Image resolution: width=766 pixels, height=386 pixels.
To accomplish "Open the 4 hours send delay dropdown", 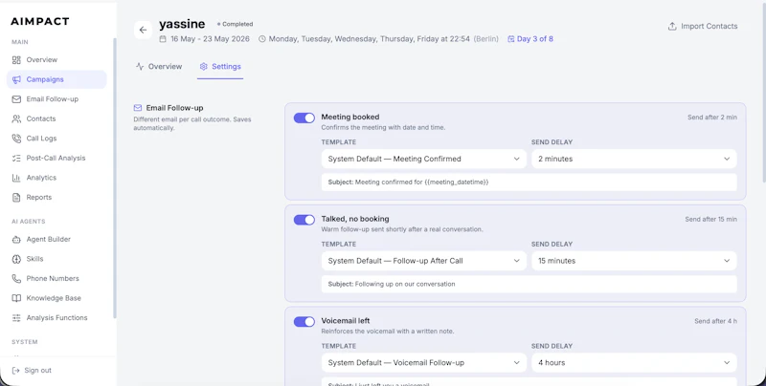I will [634, 363].
